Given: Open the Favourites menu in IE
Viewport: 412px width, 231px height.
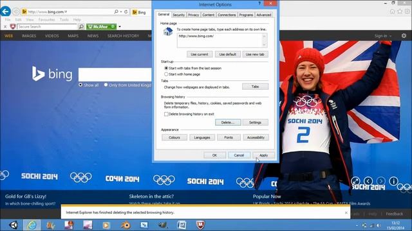Looking at the screenshot, I should click(x=47, y=20).
